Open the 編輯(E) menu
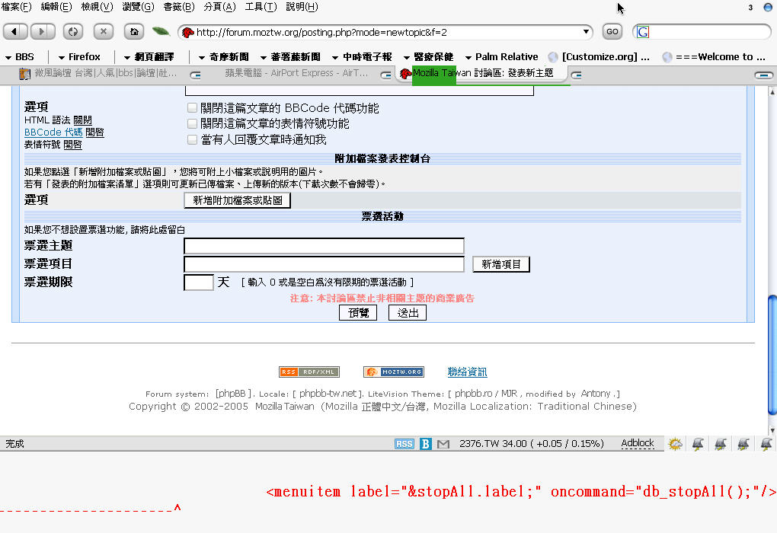 [56, 7]
